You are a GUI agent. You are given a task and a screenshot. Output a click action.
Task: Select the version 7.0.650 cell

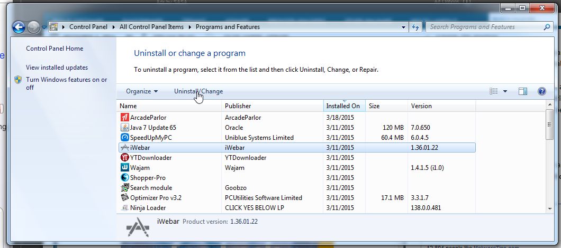tap(420, 127)
